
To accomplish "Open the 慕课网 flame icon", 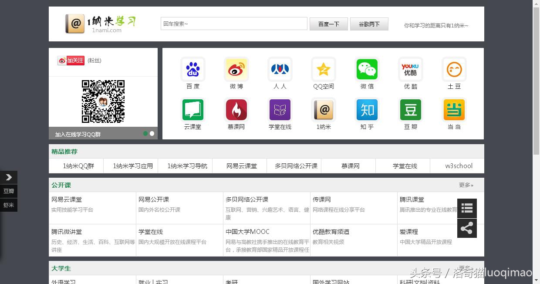I will [236, 110].
